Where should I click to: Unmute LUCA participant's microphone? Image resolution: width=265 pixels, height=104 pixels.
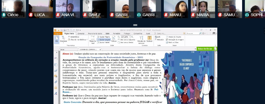click(31, 15)
